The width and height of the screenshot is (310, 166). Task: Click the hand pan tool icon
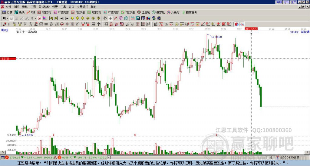tap(105, 18)
